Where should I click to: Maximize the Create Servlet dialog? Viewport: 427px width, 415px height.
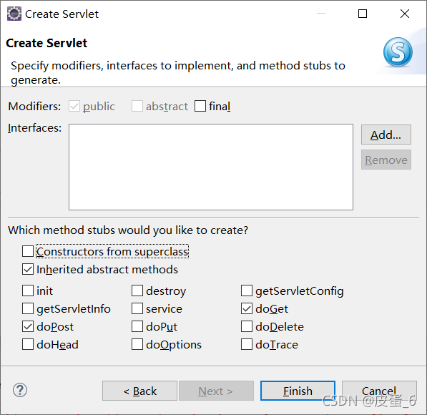pos(362,14)
